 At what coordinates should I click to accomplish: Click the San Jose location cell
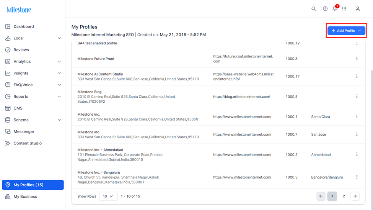(319, 135)
